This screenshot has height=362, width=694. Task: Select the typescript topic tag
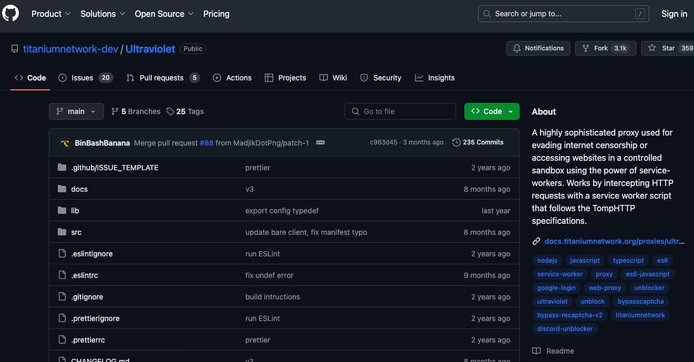[628, 261]
